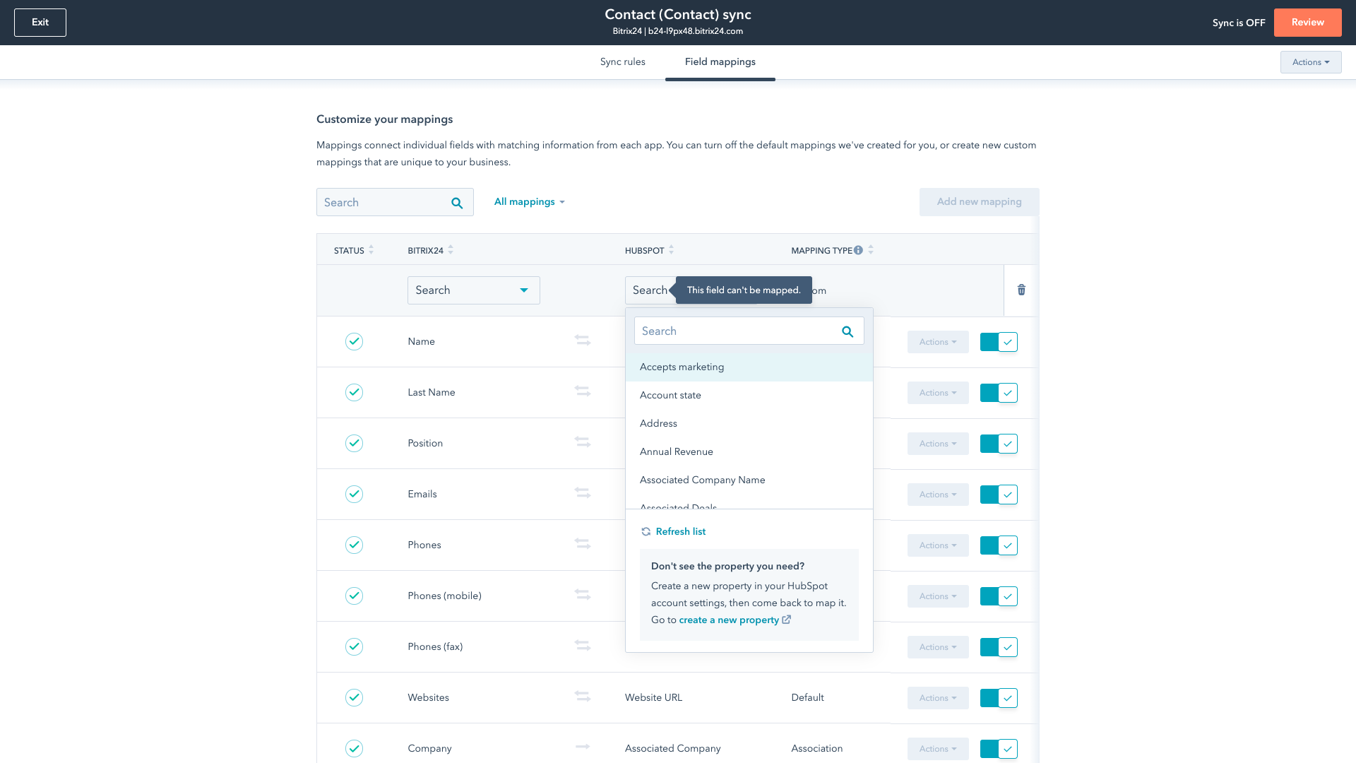Expand the All mappings filter dropdown
The width and height of the screenshot is (1356, 763).
pyautogui.click(x=529, y=201)
